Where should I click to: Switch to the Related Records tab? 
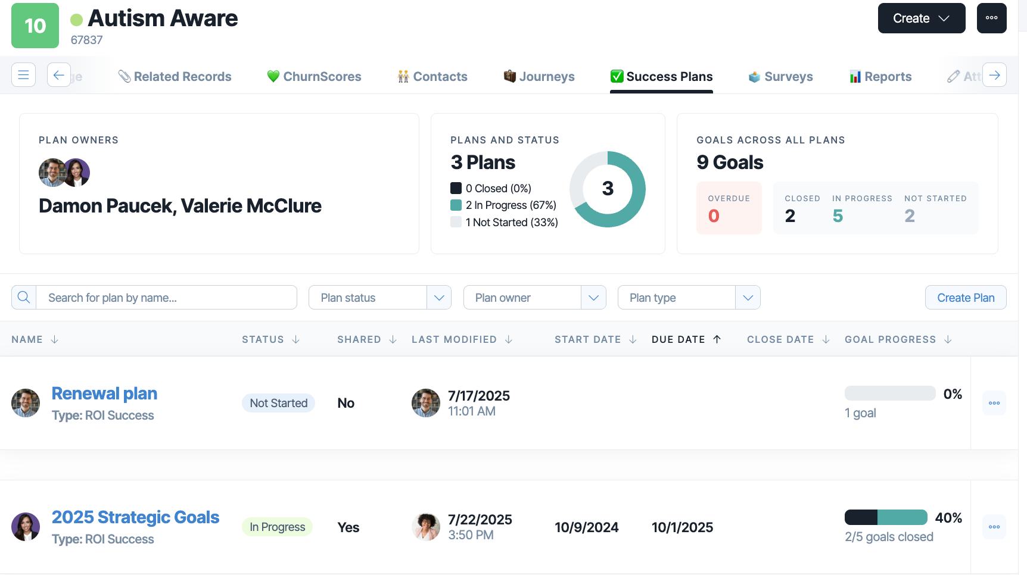pyautogui.click(x=175, y=76)
